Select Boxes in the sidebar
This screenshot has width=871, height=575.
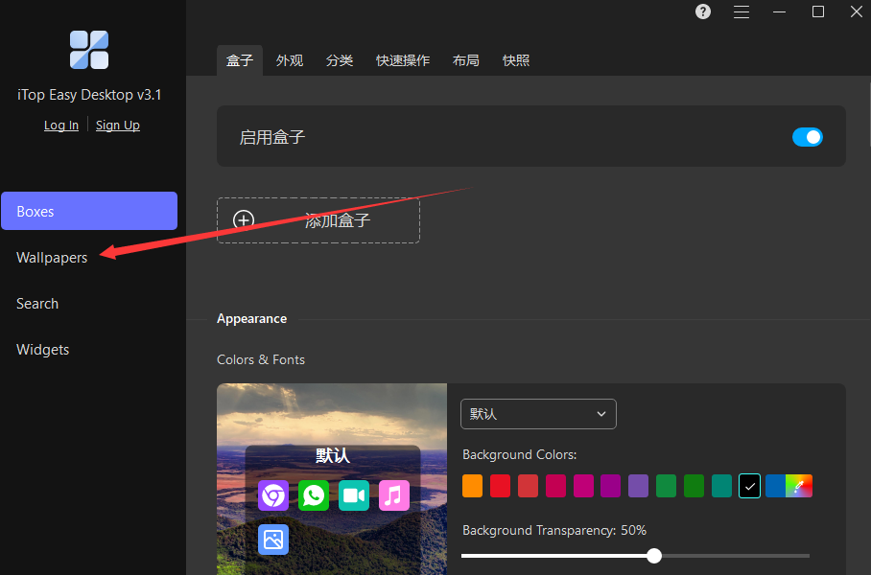89,211
